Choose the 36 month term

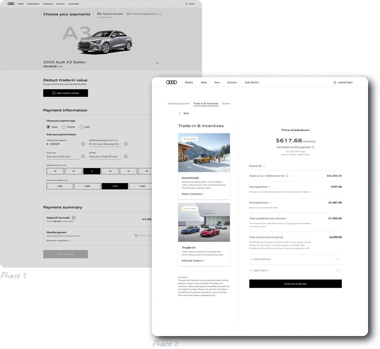click(x=92, y=171)
